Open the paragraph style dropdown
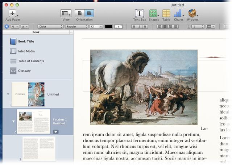 click(x=15, y=26)
